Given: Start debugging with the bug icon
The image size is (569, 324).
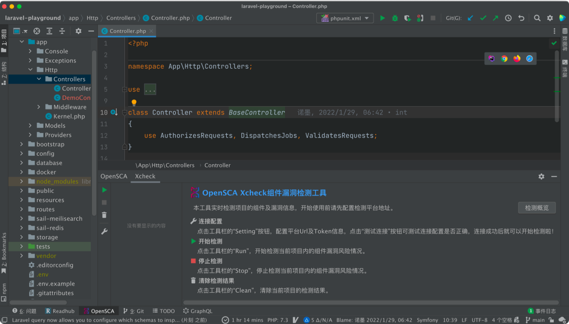Looking at the screenshot, I should point(395,18).
